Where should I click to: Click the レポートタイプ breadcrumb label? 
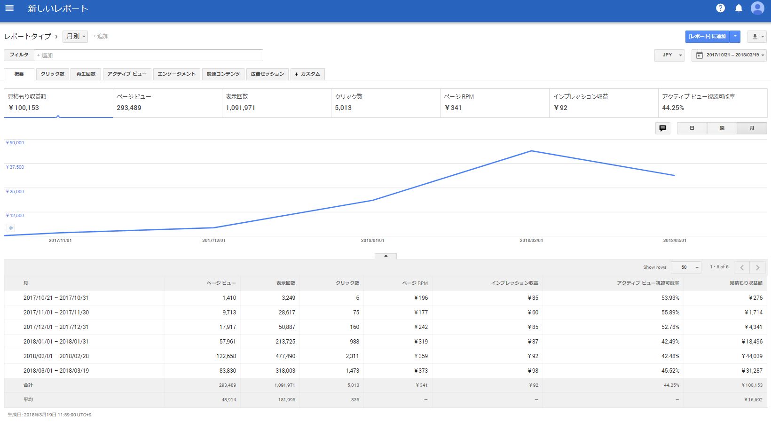[27, 36]
